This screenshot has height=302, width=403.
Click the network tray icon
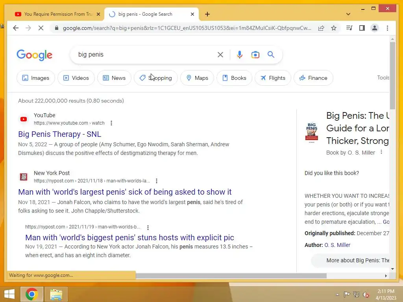pos(357,294)
